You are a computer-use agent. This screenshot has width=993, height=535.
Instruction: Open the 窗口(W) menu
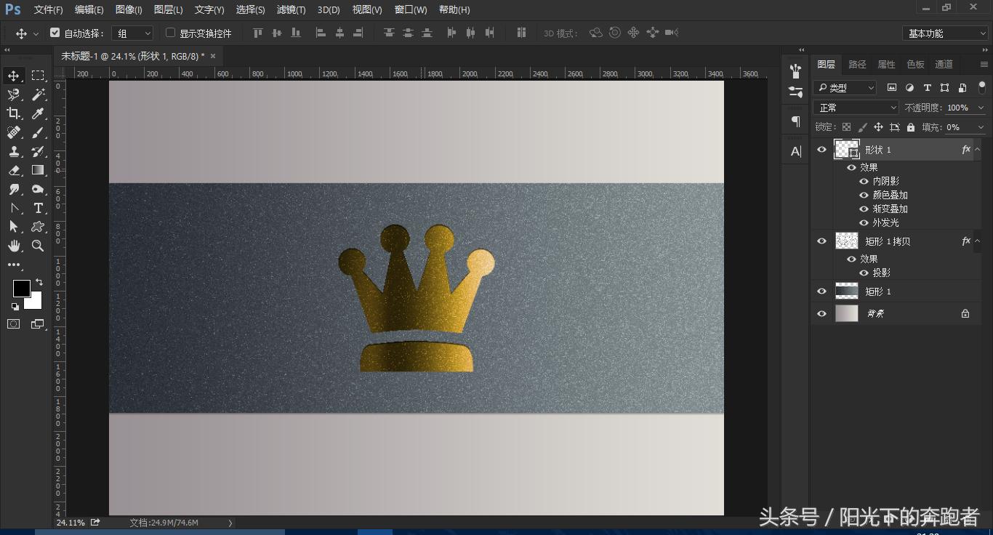click(x=411, y=10)
